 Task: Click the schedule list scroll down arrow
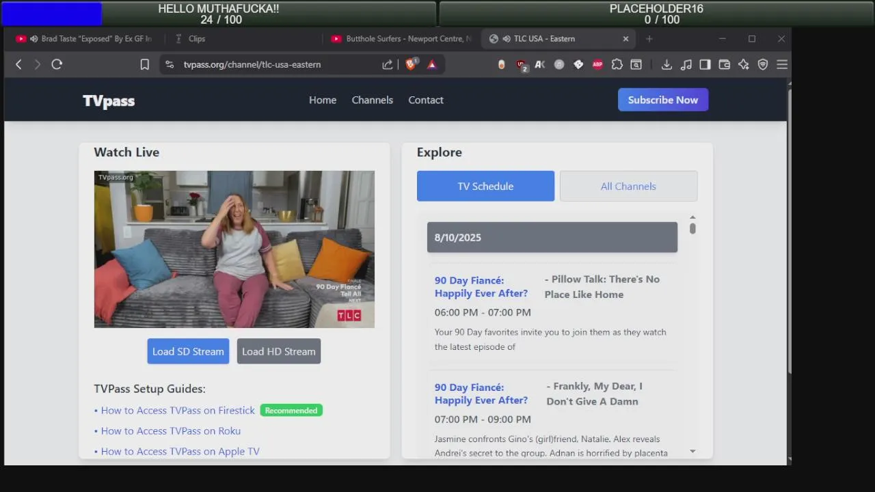692,451
